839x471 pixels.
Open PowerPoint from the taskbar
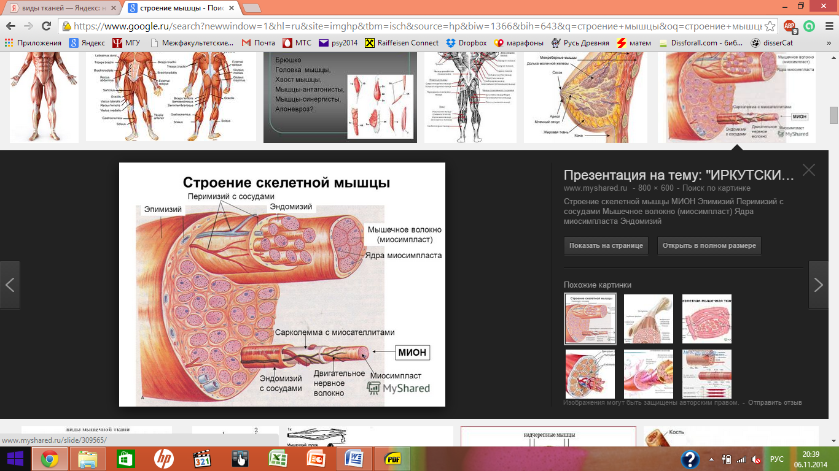(316, 459)
